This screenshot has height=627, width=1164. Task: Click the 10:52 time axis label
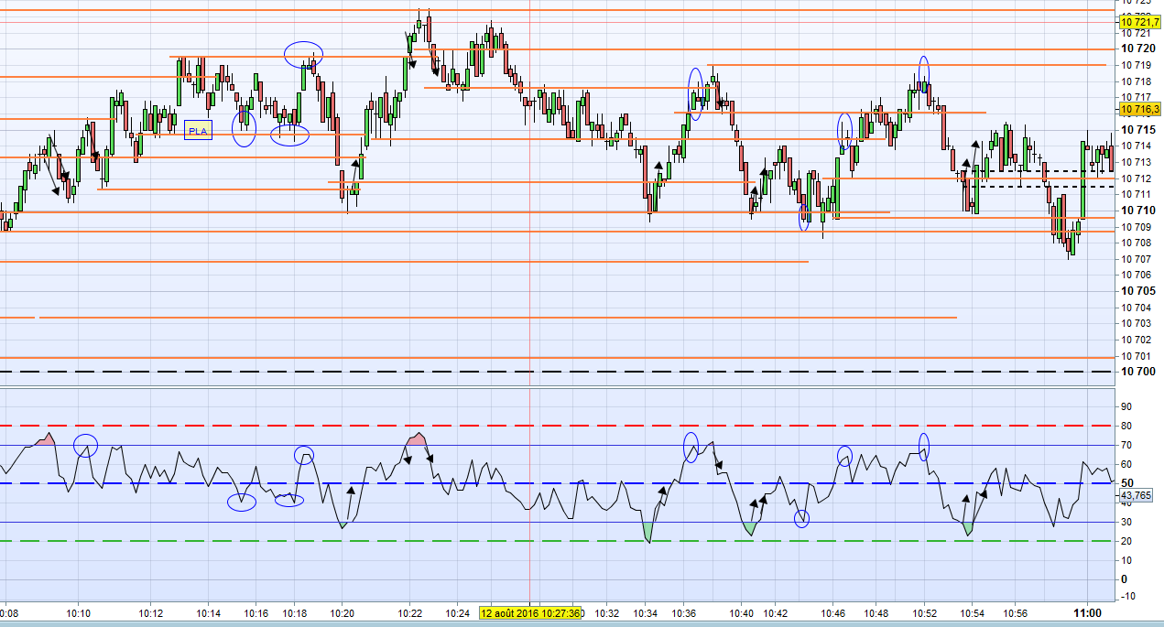pos(926,613)
